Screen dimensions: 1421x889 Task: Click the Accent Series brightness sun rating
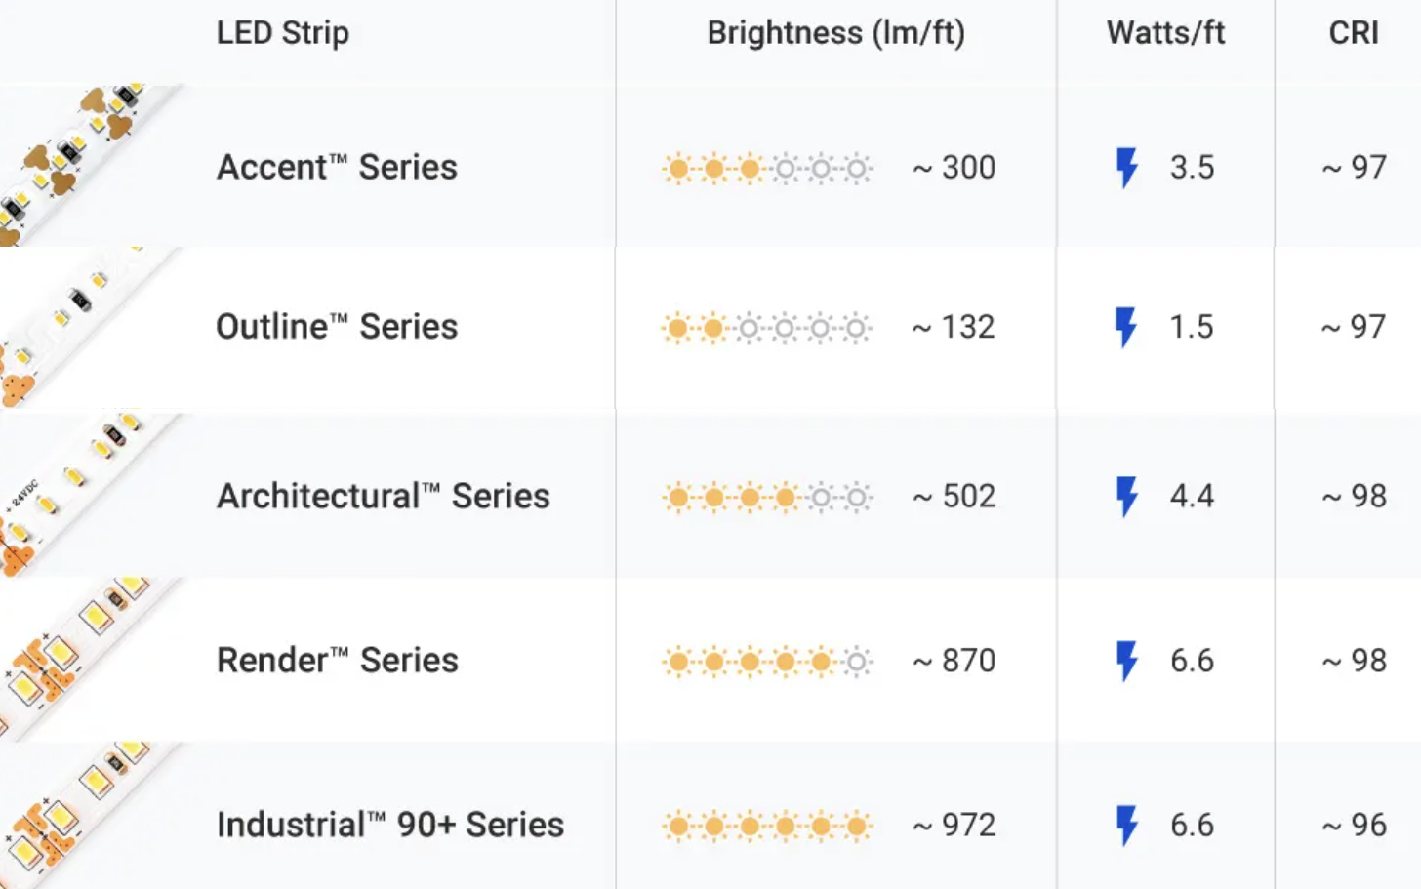(x=767, y=169)
